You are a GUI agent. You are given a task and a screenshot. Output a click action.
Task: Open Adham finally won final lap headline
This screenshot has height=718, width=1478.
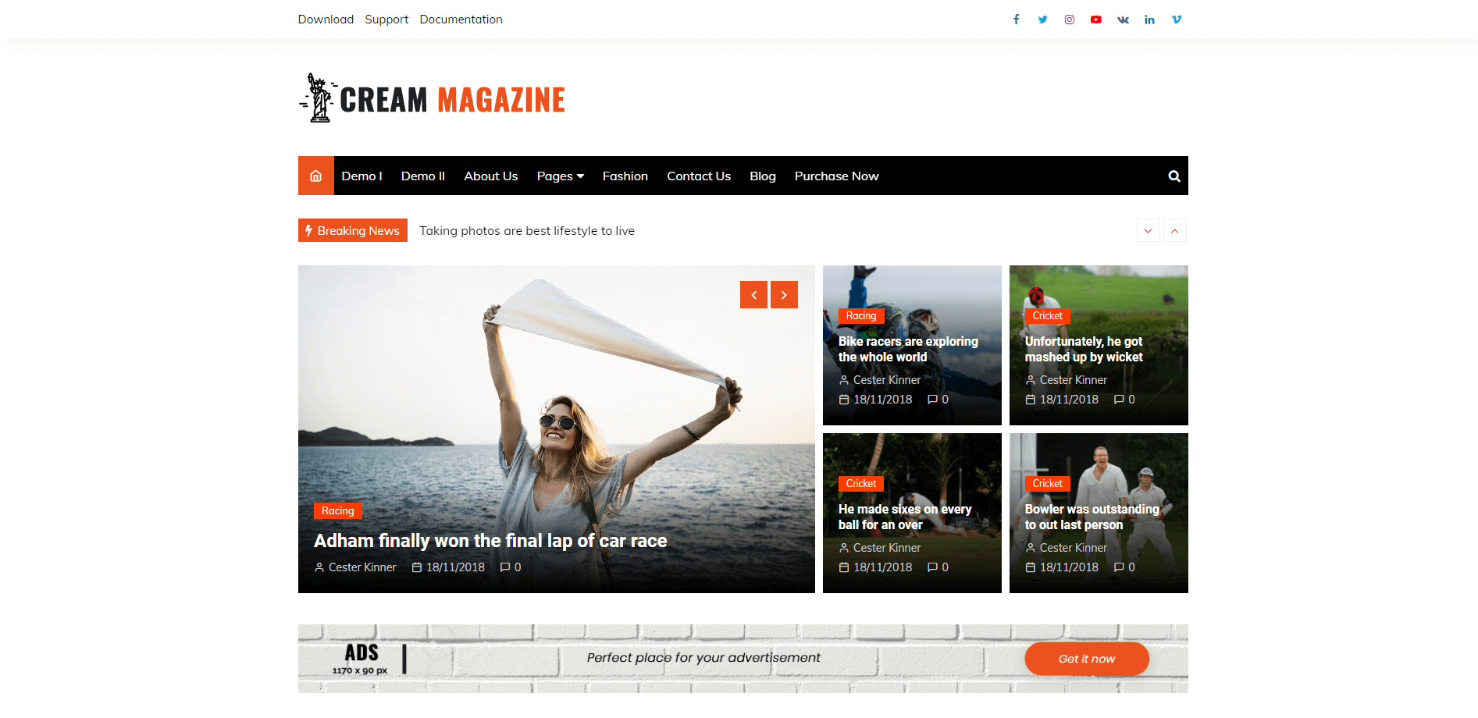pyautogui.click(x=490, y=541)
